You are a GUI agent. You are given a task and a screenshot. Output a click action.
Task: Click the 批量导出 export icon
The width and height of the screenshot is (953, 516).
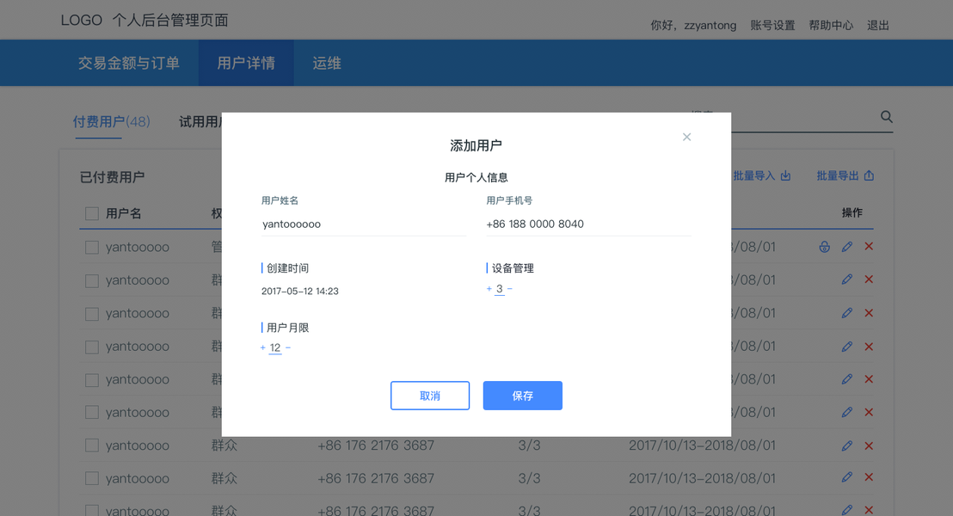pyautogui.click(x=869, y=175)
